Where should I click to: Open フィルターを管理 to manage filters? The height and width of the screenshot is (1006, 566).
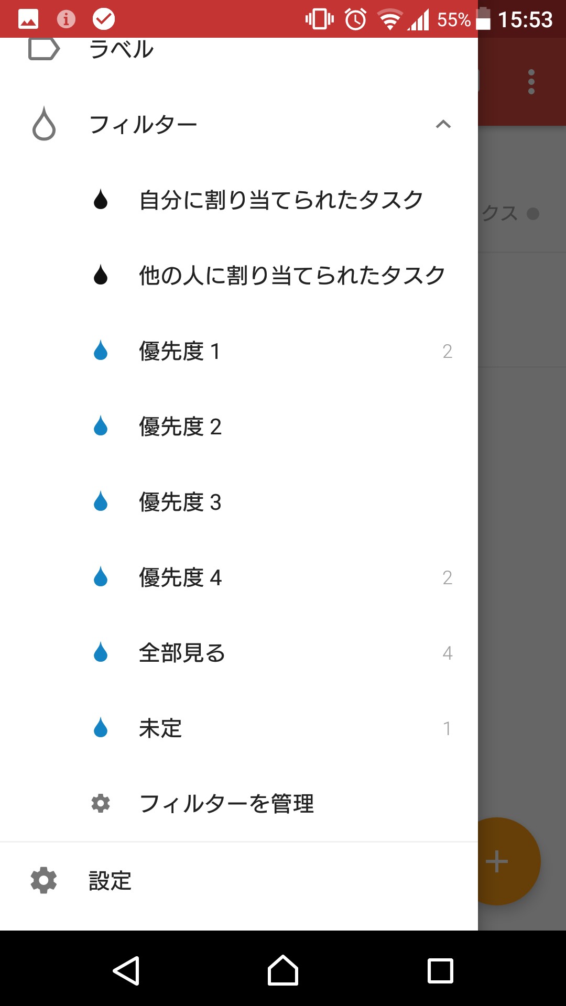(x=226, y=804)
